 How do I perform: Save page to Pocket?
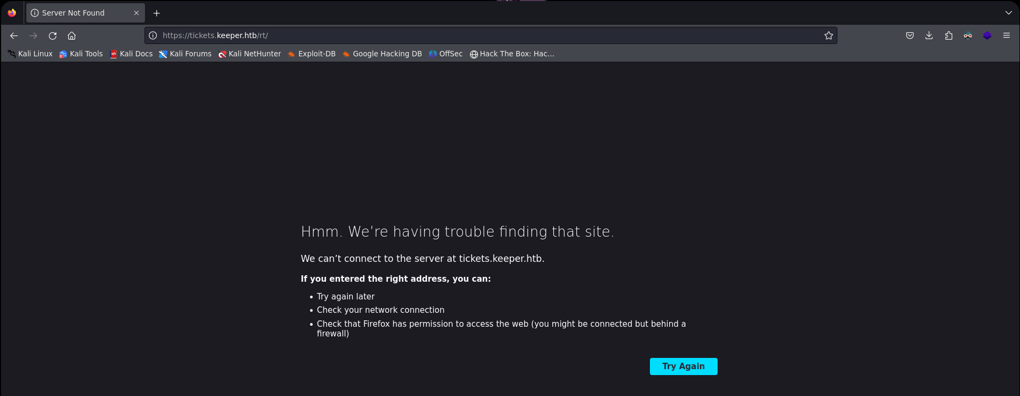click(909, 35)
